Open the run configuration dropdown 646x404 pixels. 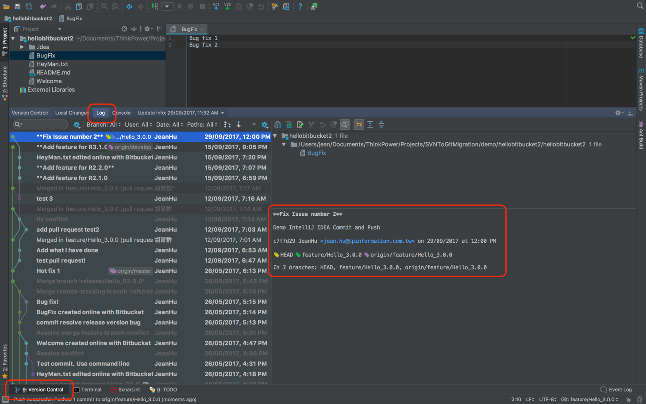click(x=167, y=6)
